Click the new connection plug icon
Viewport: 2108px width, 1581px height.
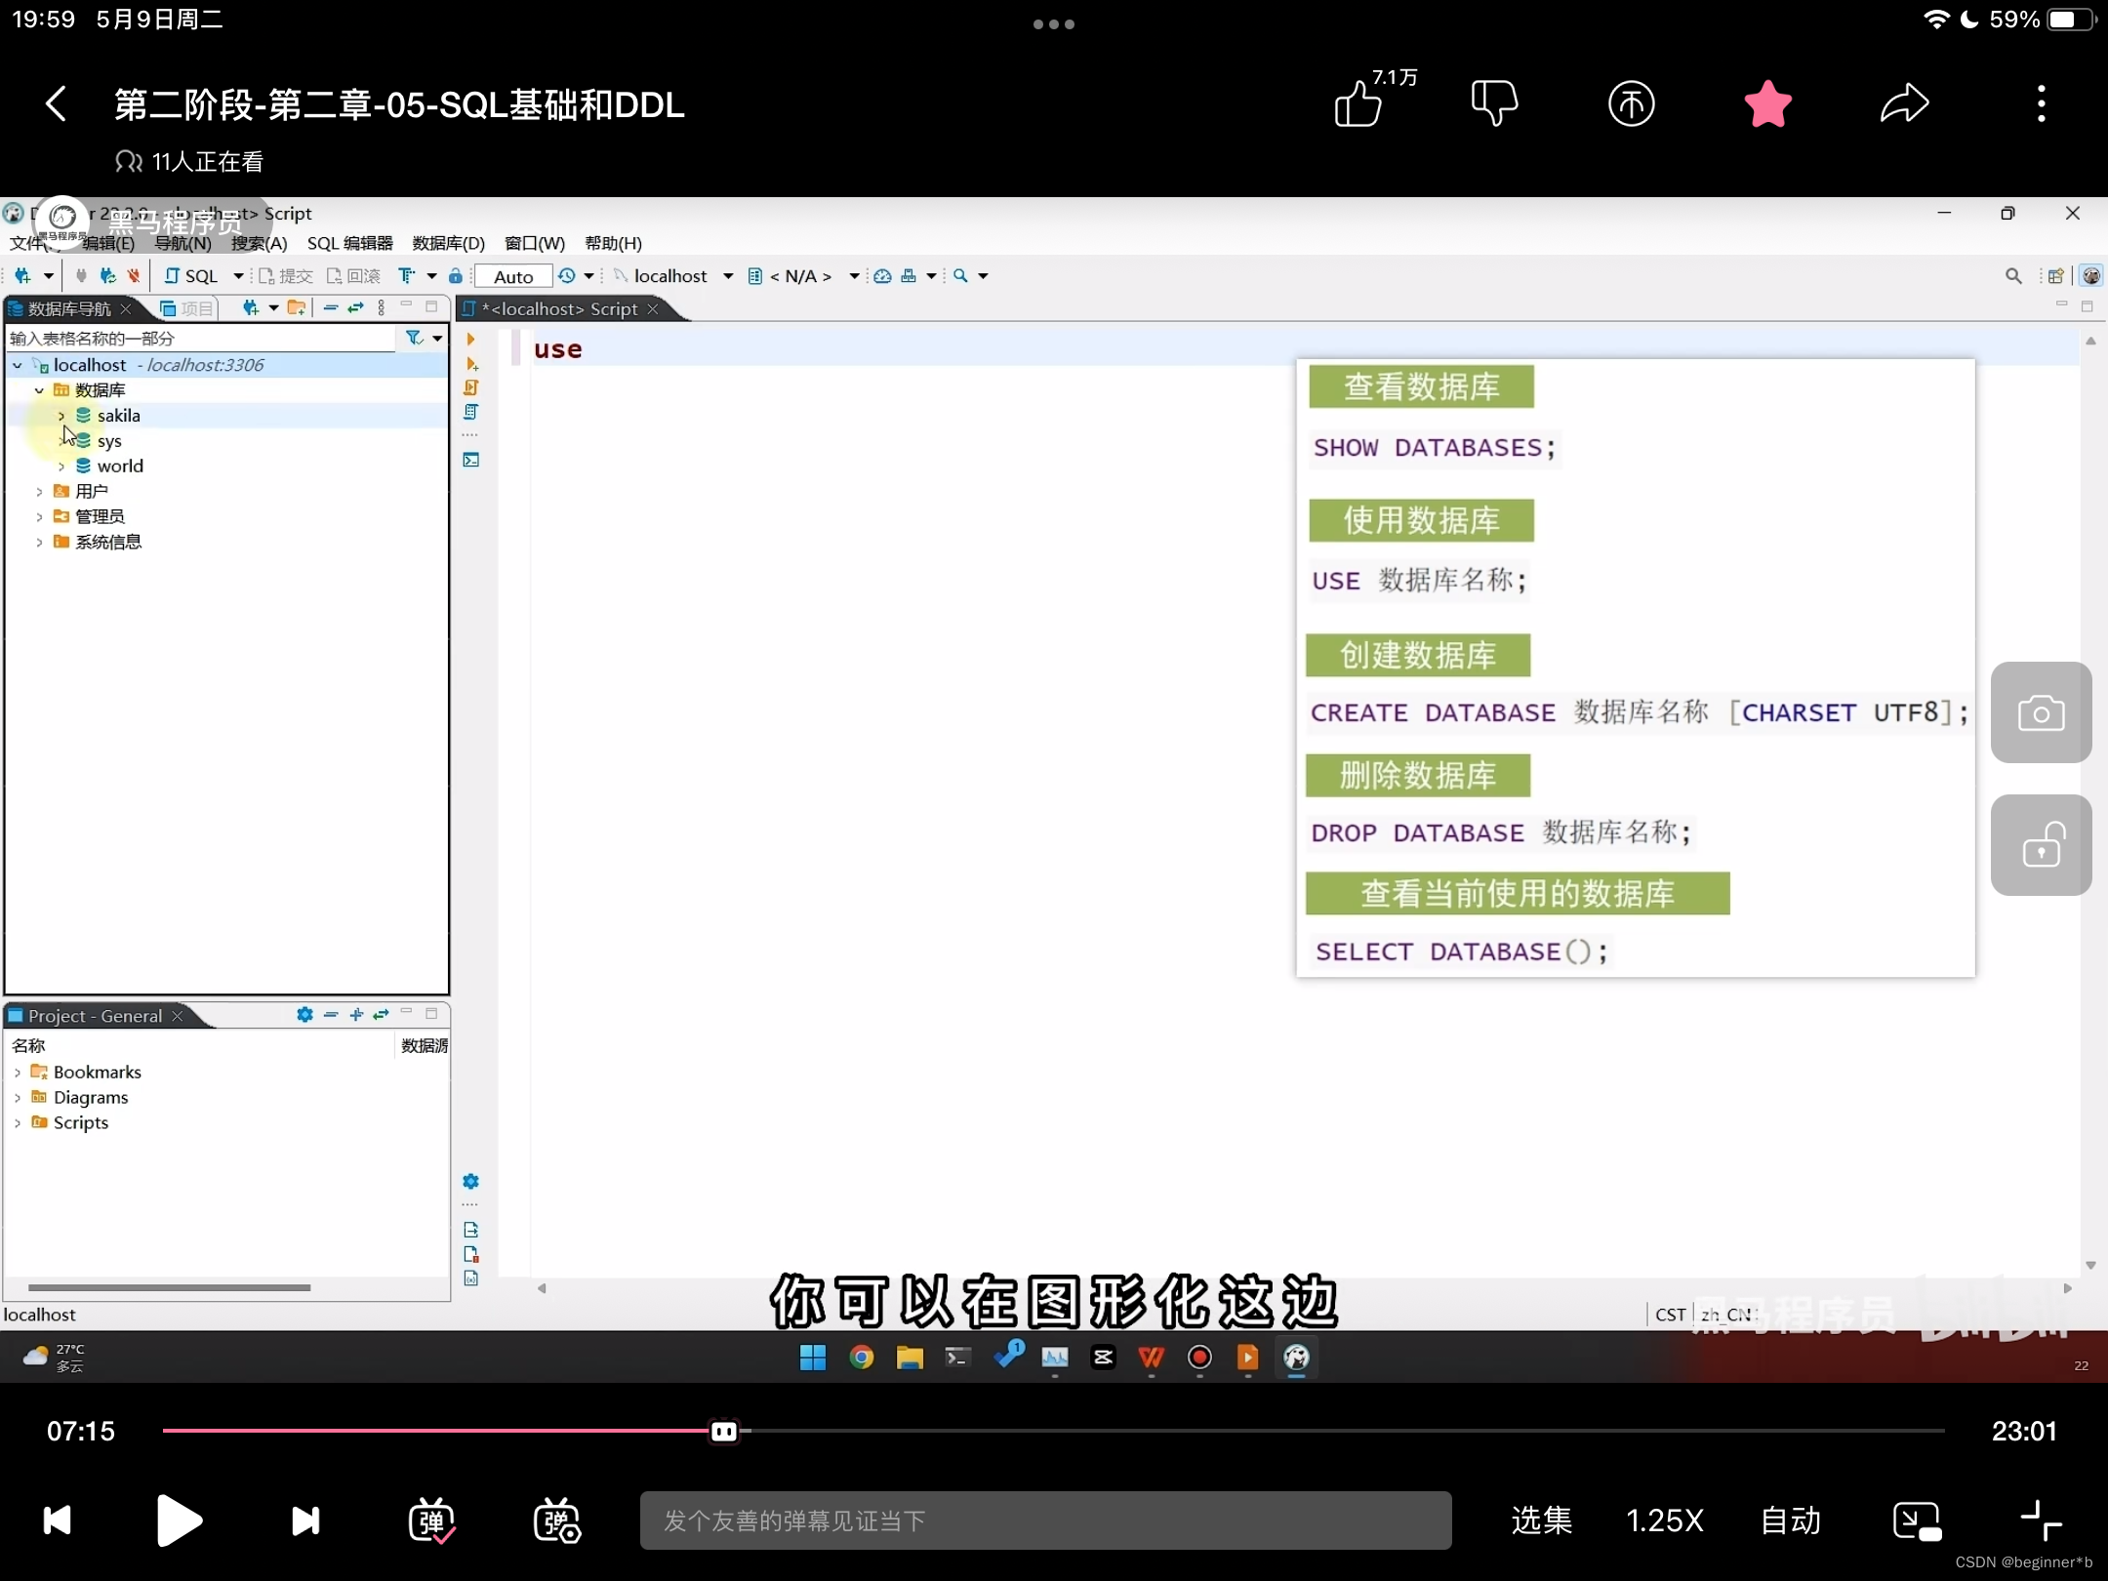click(22, 276)
